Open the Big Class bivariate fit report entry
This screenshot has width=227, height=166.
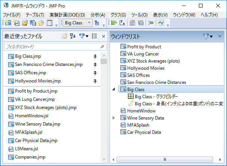tap(176, 104)
